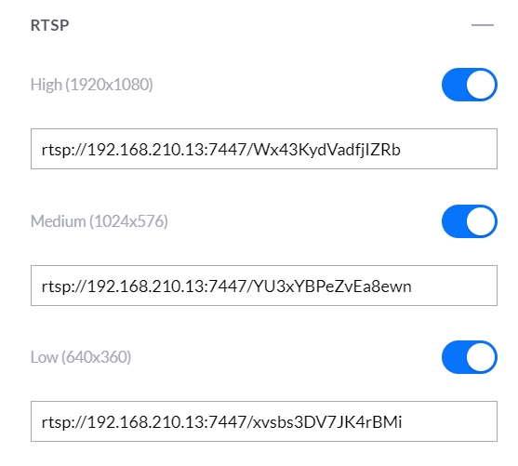
Task: Switch off the Low (640x360) stream toggle
Action: 470,357
